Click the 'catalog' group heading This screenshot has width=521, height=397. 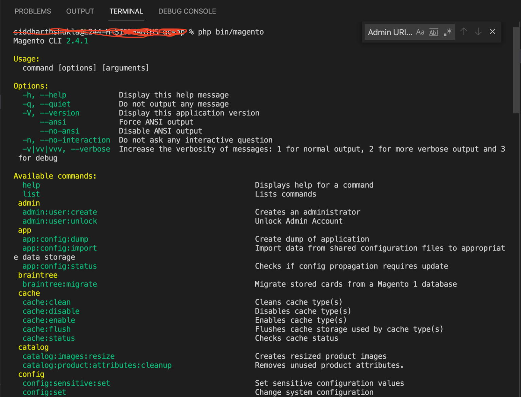33,347
